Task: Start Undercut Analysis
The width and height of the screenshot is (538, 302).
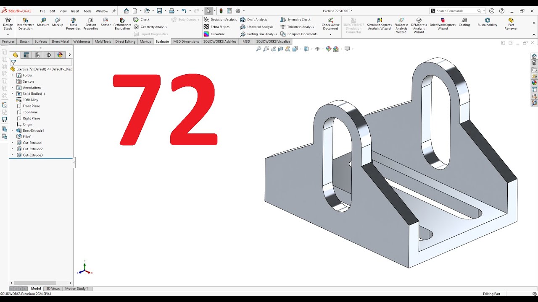Action: pyautogui.click(x=256, y=27)
